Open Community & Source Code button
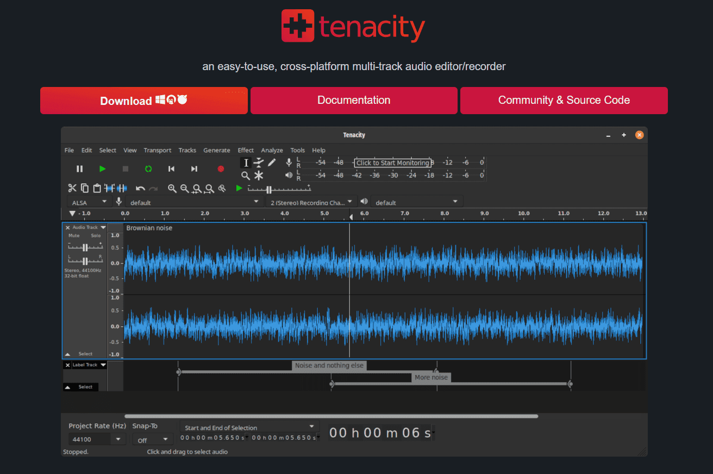This screenshot has height=474, width=713. click(564, 101)
